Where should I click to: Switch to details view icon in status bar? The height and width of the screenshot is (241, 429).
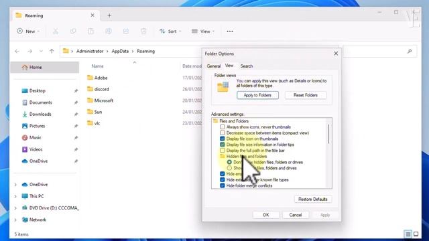(x=408, y=234)
